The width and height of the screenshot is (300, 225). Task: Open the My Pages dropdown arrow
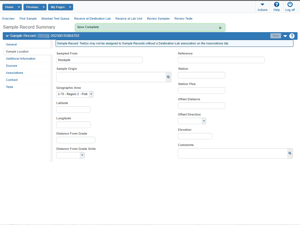coord(70,7)
